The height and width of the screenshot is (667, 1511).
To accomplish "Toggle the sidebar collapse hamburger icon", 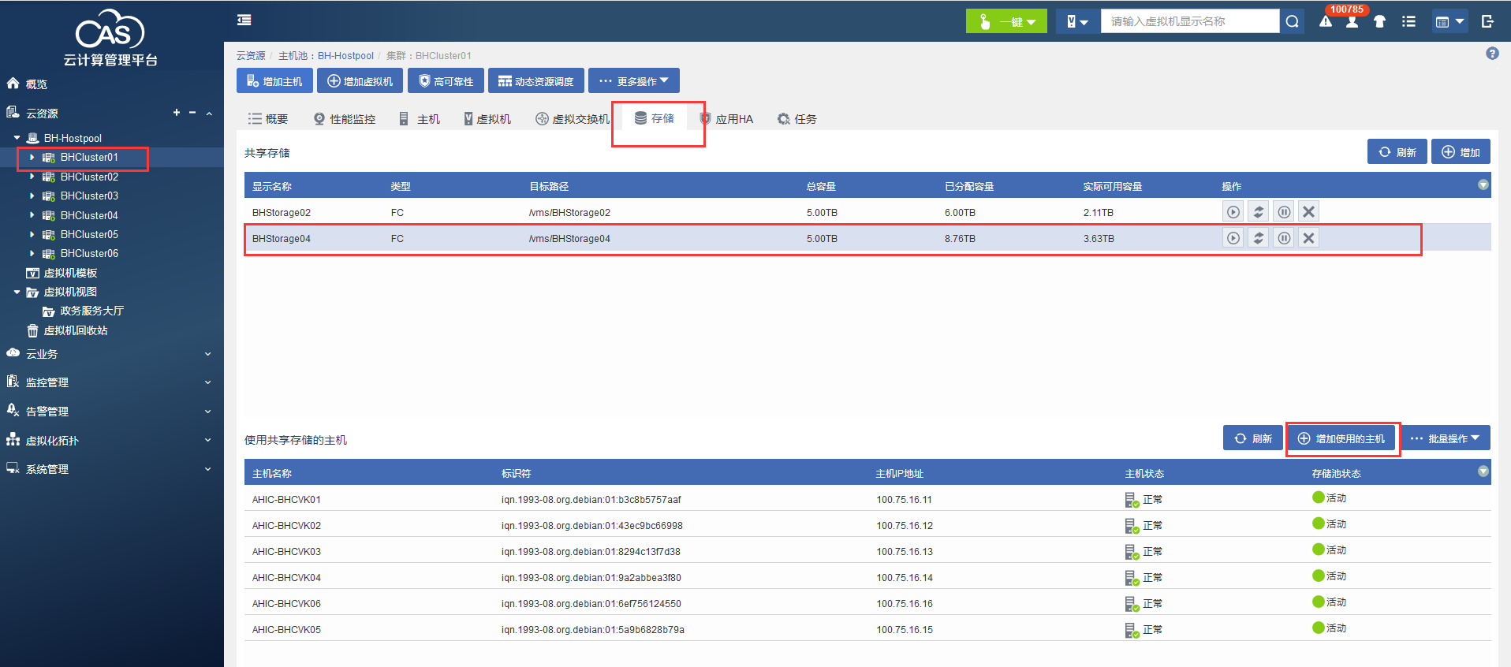I will [x=244, y=20].
